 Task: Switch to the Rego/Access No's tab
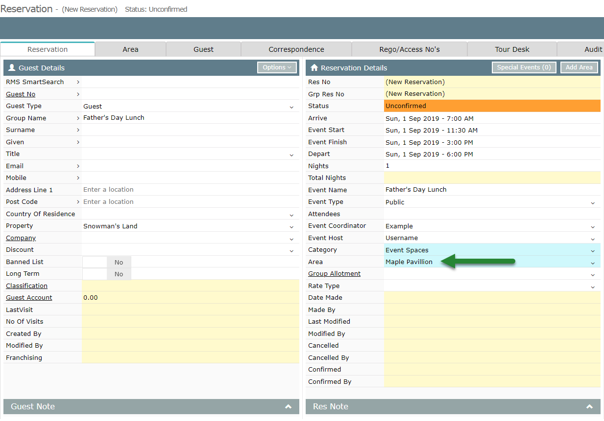click(410, 49)
